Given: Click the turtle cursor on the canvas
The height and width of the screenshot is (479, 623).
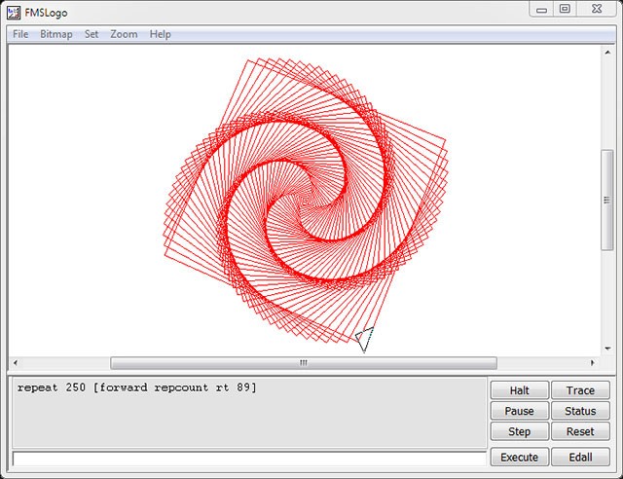Looking at the screenshot, I should coord(364,339).
